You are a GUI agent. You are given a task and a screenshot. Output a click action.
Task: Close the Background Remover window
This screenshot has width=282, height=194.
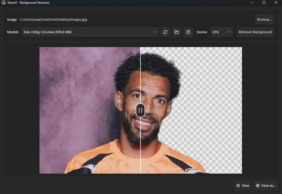click(276, 3)
